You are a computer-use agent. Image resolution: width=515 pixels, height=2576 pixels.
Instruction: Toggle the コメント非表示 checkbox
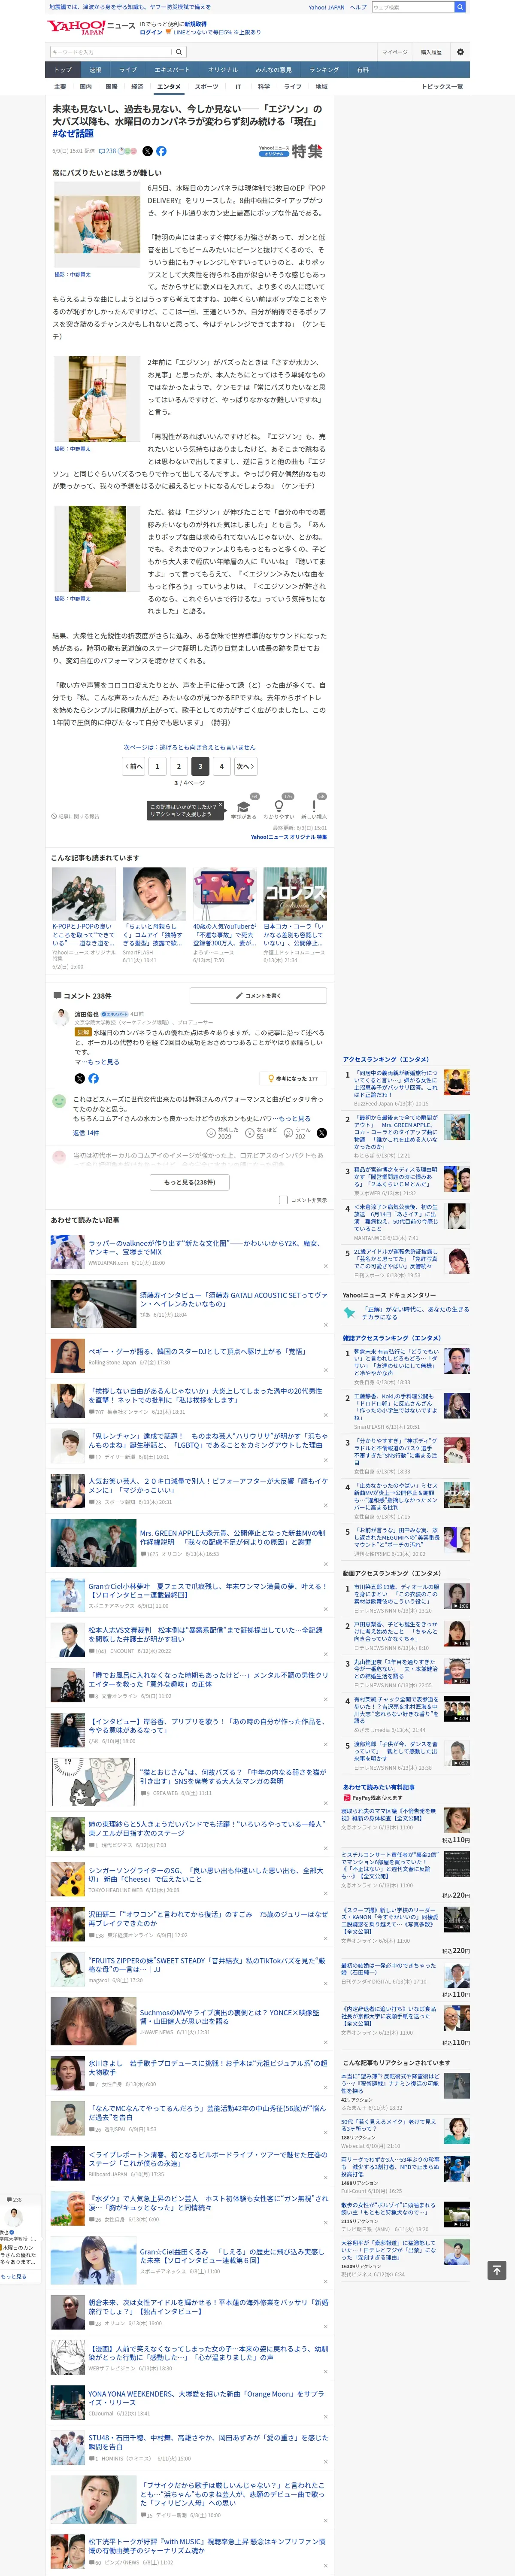(x=283, y=1200)
